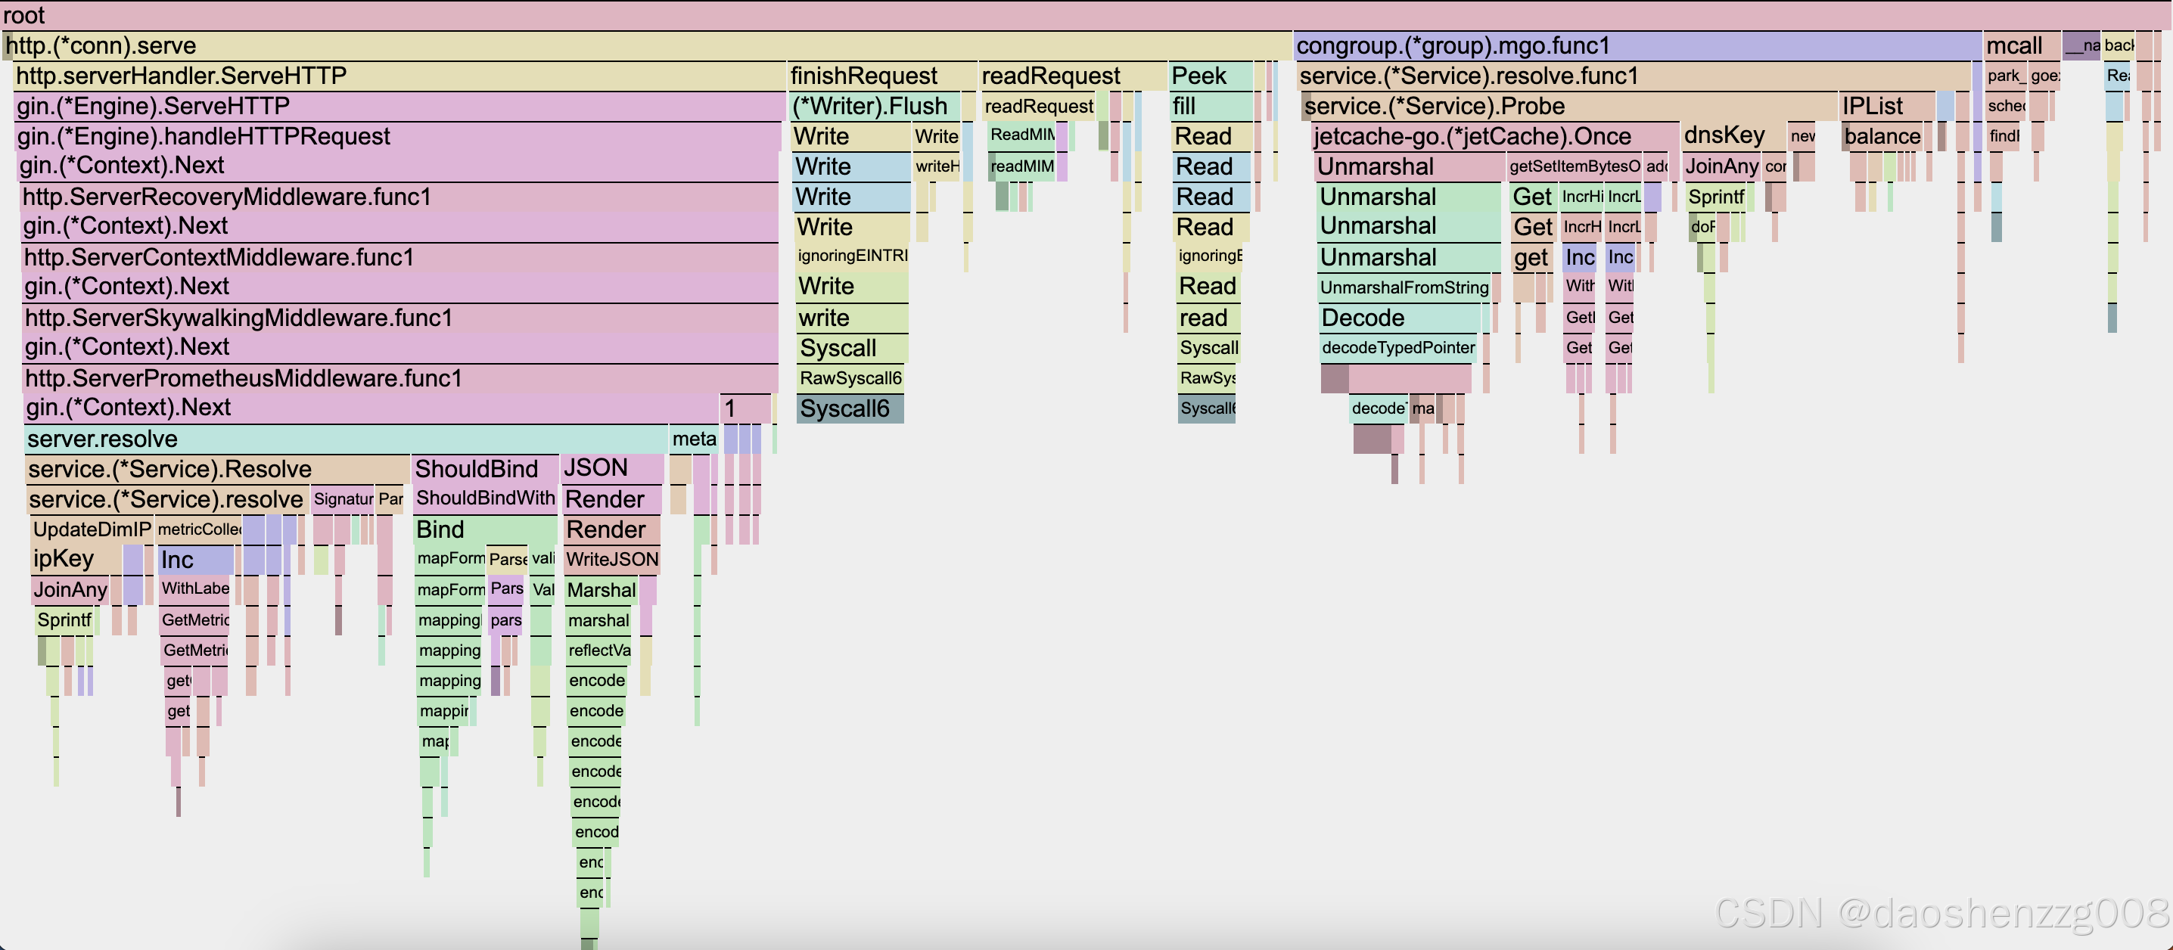
Task: Click the server.resolve frame
Action: pyautogui.click(x=346, y=439)
